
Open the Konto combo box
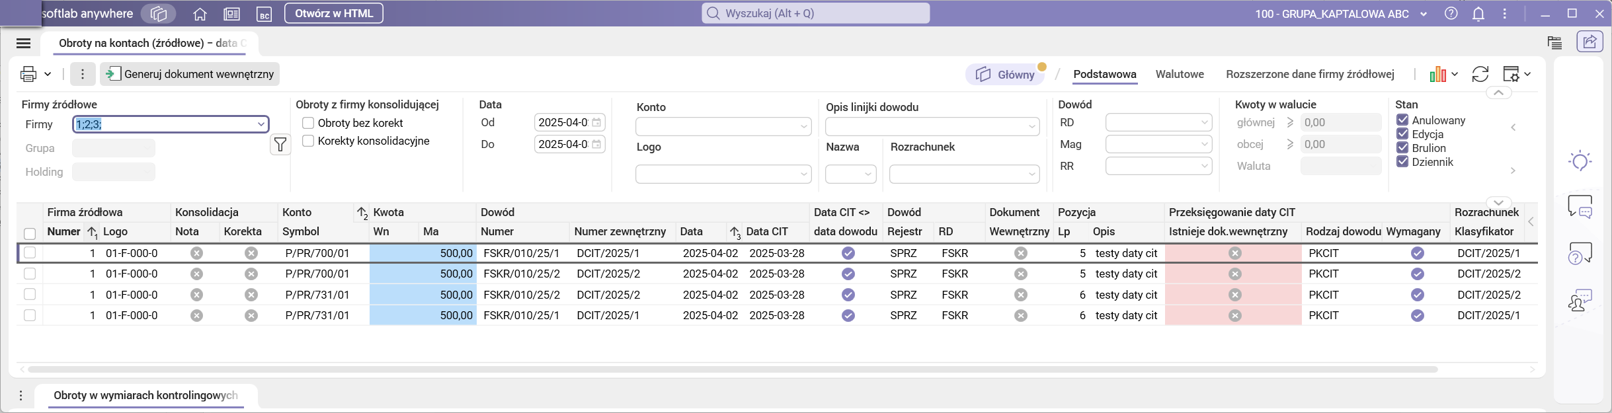click(x=723, y=126)
